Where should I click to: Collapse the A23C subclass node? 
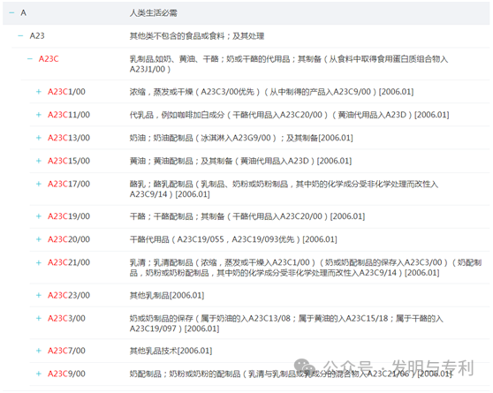[30, 59]
